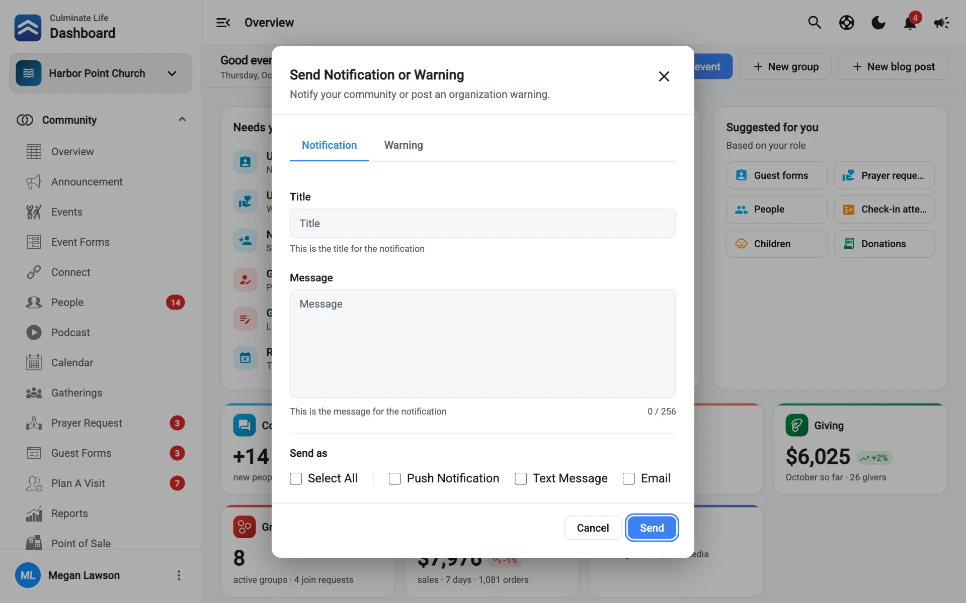Click the New blog post button
966x603 pixels.
893,66
